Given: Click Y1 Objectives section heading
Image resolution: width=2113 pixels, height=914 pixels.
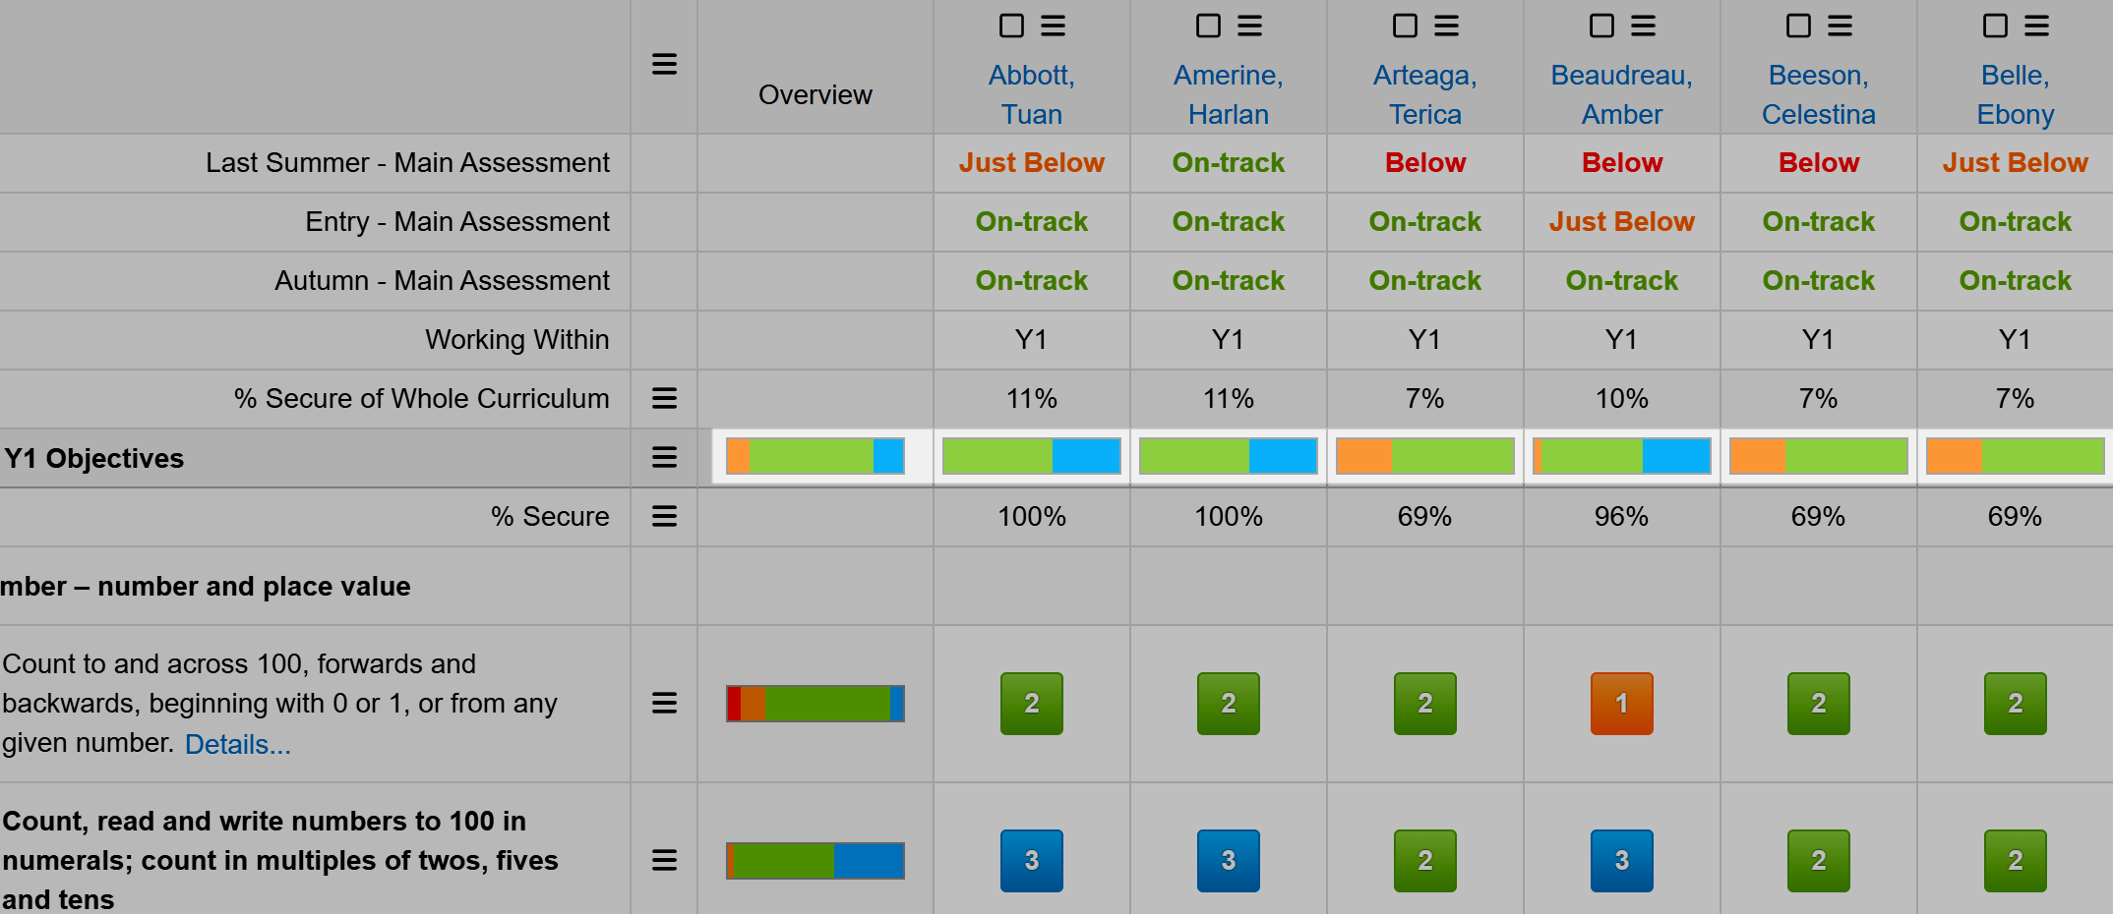Looking at the screenshot, I should pyautogui.click(x=94, y=458).
